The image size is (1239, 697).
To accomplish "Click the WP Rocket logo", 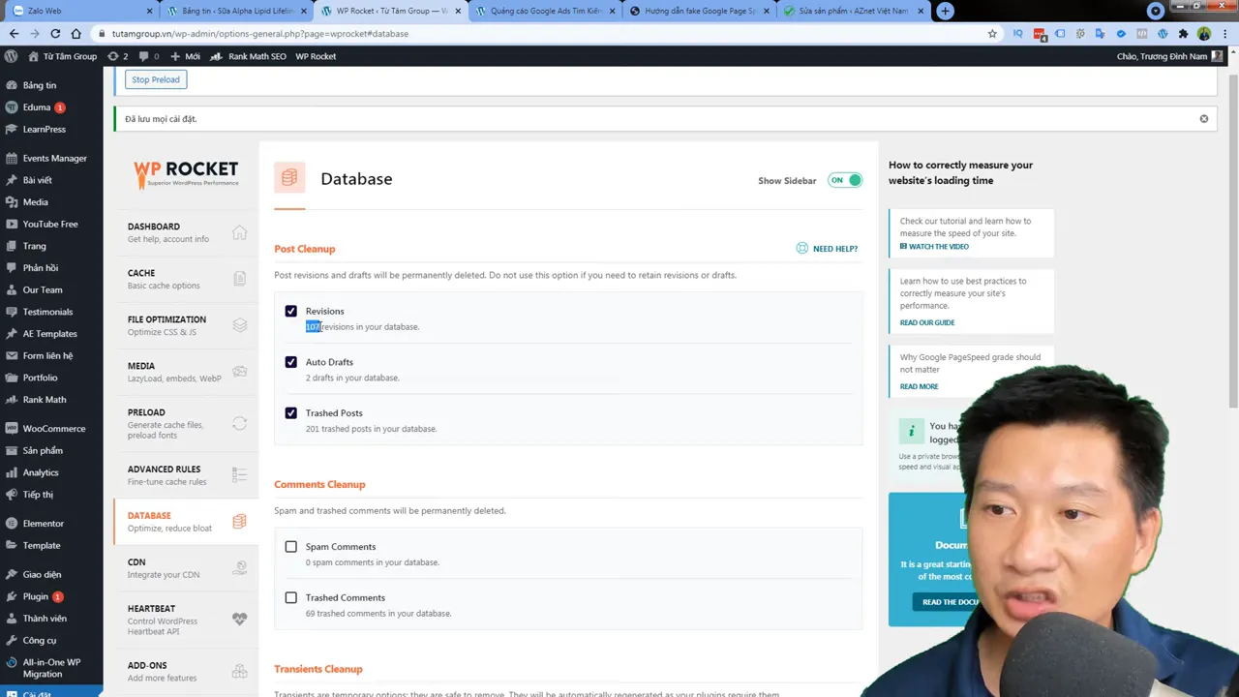I will click(186, 173).
